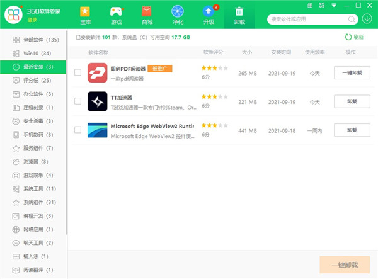The width and height of the screenshot is (378, 279).
Task: Check the TT加速器 checkbox
Action: coord(77,101)
